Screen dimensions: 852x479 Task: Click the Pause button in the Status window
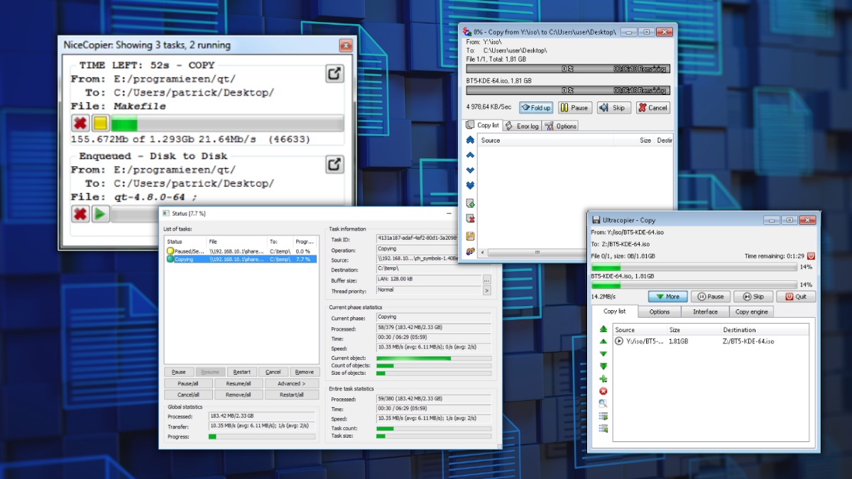(178, 372)
